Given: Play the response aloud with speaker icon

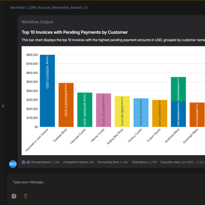Looking at the screenshot, I should point(28,162).
